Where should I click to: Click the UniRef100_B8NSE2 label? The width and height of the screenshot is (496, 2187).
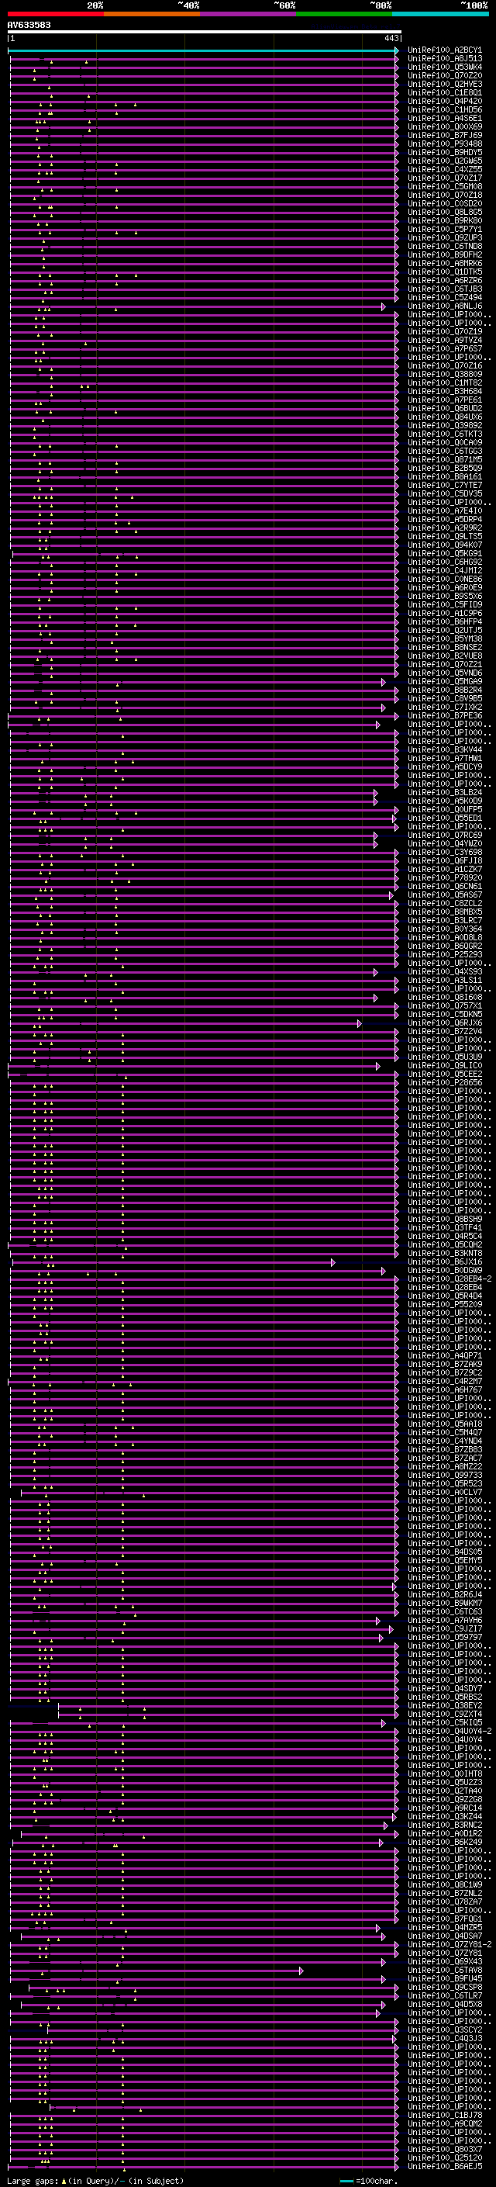(x=445, y=647)
